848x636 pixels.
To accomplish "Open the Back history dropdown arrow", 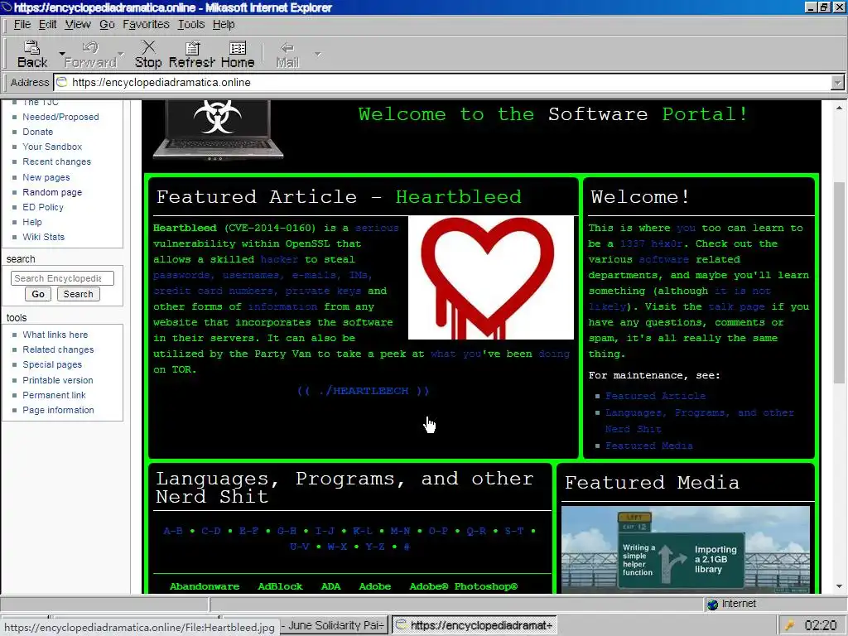I will point(61,54).
